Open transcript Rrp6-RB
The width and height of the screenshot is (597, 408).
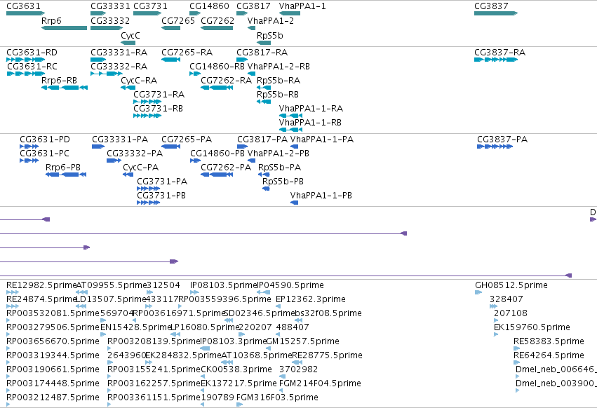point(60,81)
